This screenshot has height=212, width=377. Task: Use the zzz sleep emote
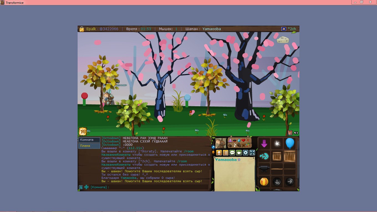coord(235,145)
